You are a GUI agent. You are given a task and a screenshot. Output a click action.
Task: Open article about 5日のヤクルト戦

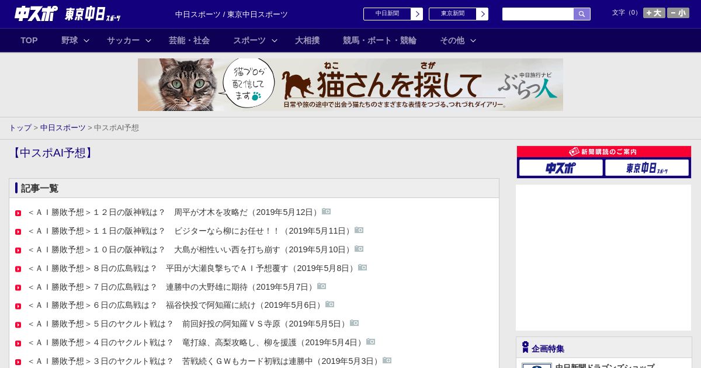(x=188, y=324)
